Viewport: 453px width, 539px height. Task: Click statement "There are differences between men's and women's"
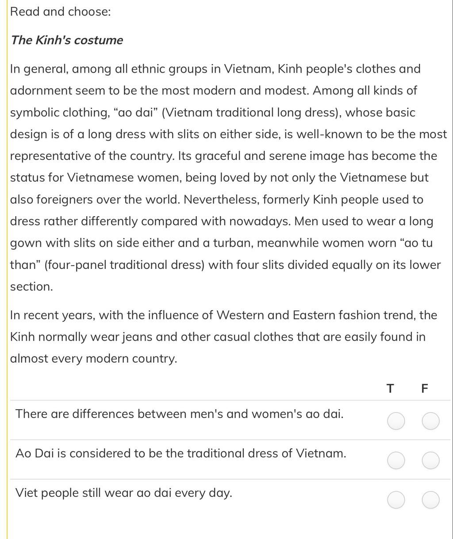pos(179,414)
